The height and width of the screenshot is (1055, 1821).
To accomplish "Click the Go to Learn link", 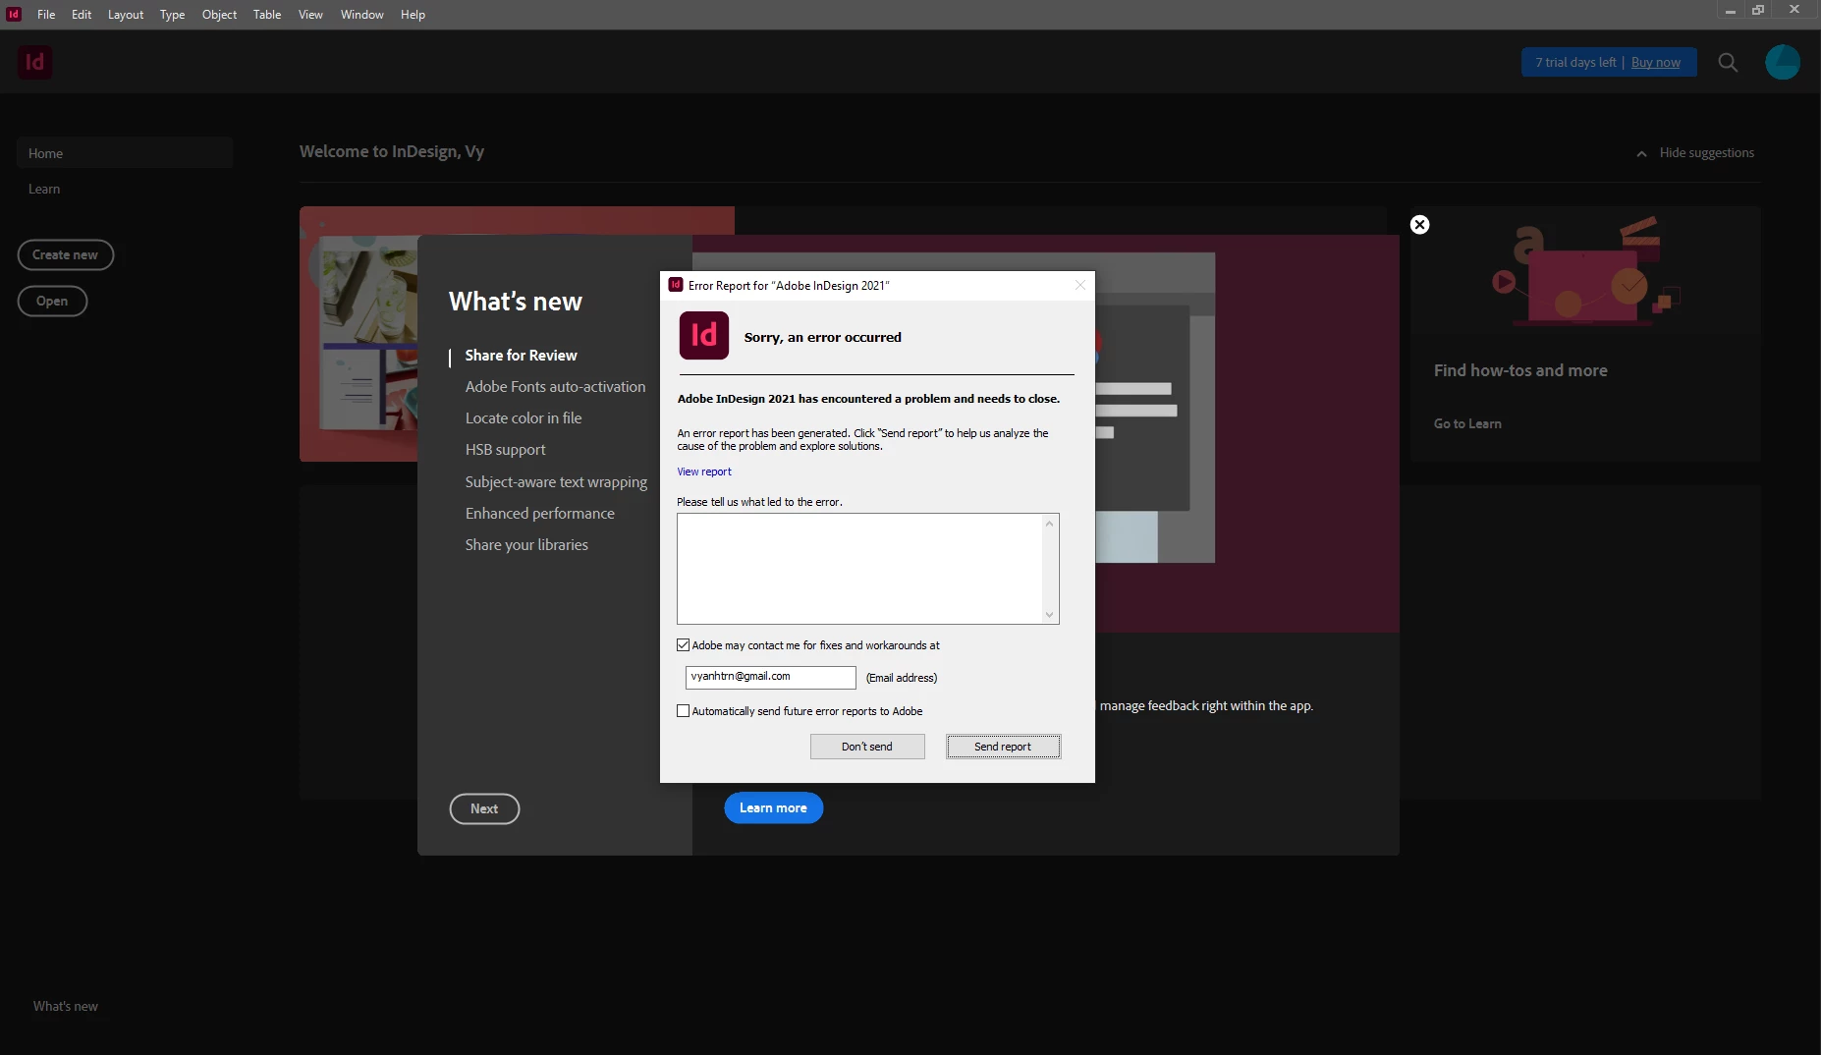I will tap(1467, 423).
